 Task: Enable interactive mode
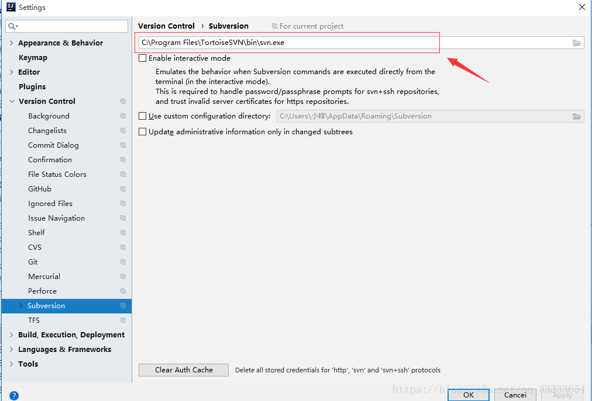(142, 58)
